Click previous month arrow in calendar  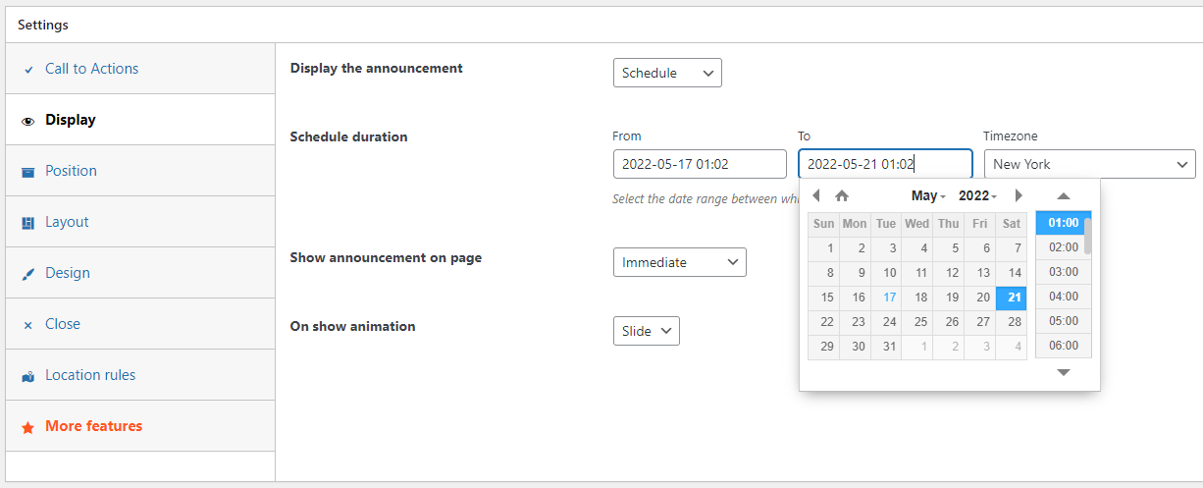tap(815, 195)
